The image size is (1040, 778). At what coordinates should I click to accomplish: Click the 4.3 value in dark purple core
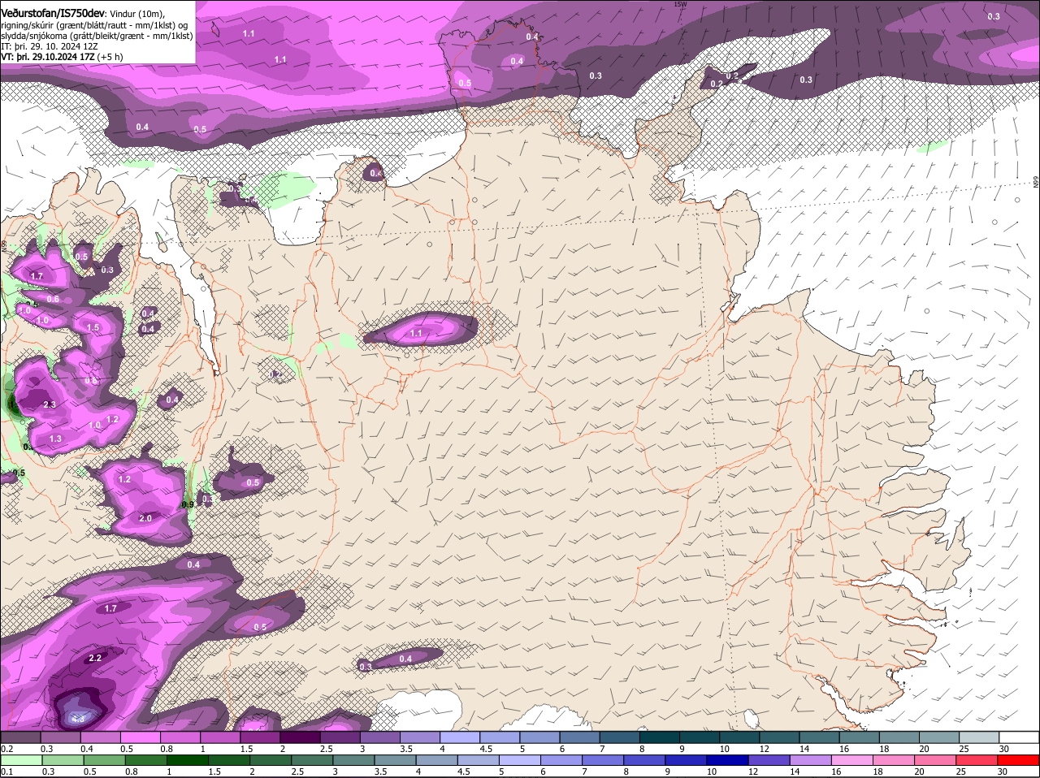79,719
